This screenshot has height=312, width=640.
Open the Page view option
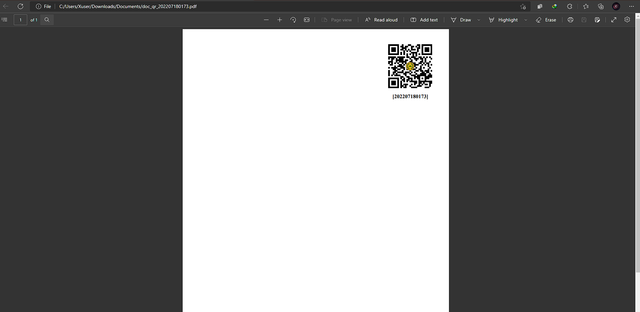[x=337, y=20]
